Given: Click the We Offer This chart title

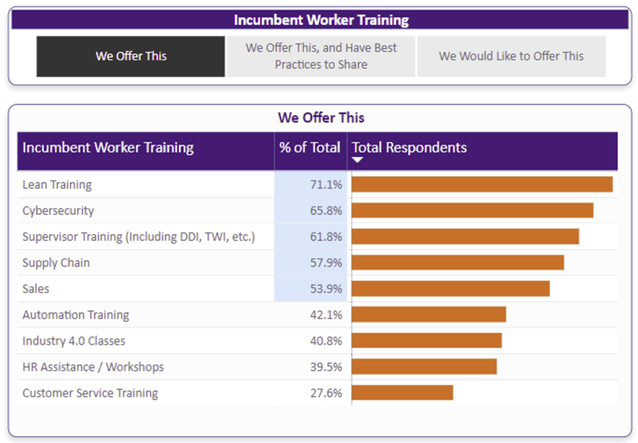Looking at the screenshot, I should coord(321,118).
